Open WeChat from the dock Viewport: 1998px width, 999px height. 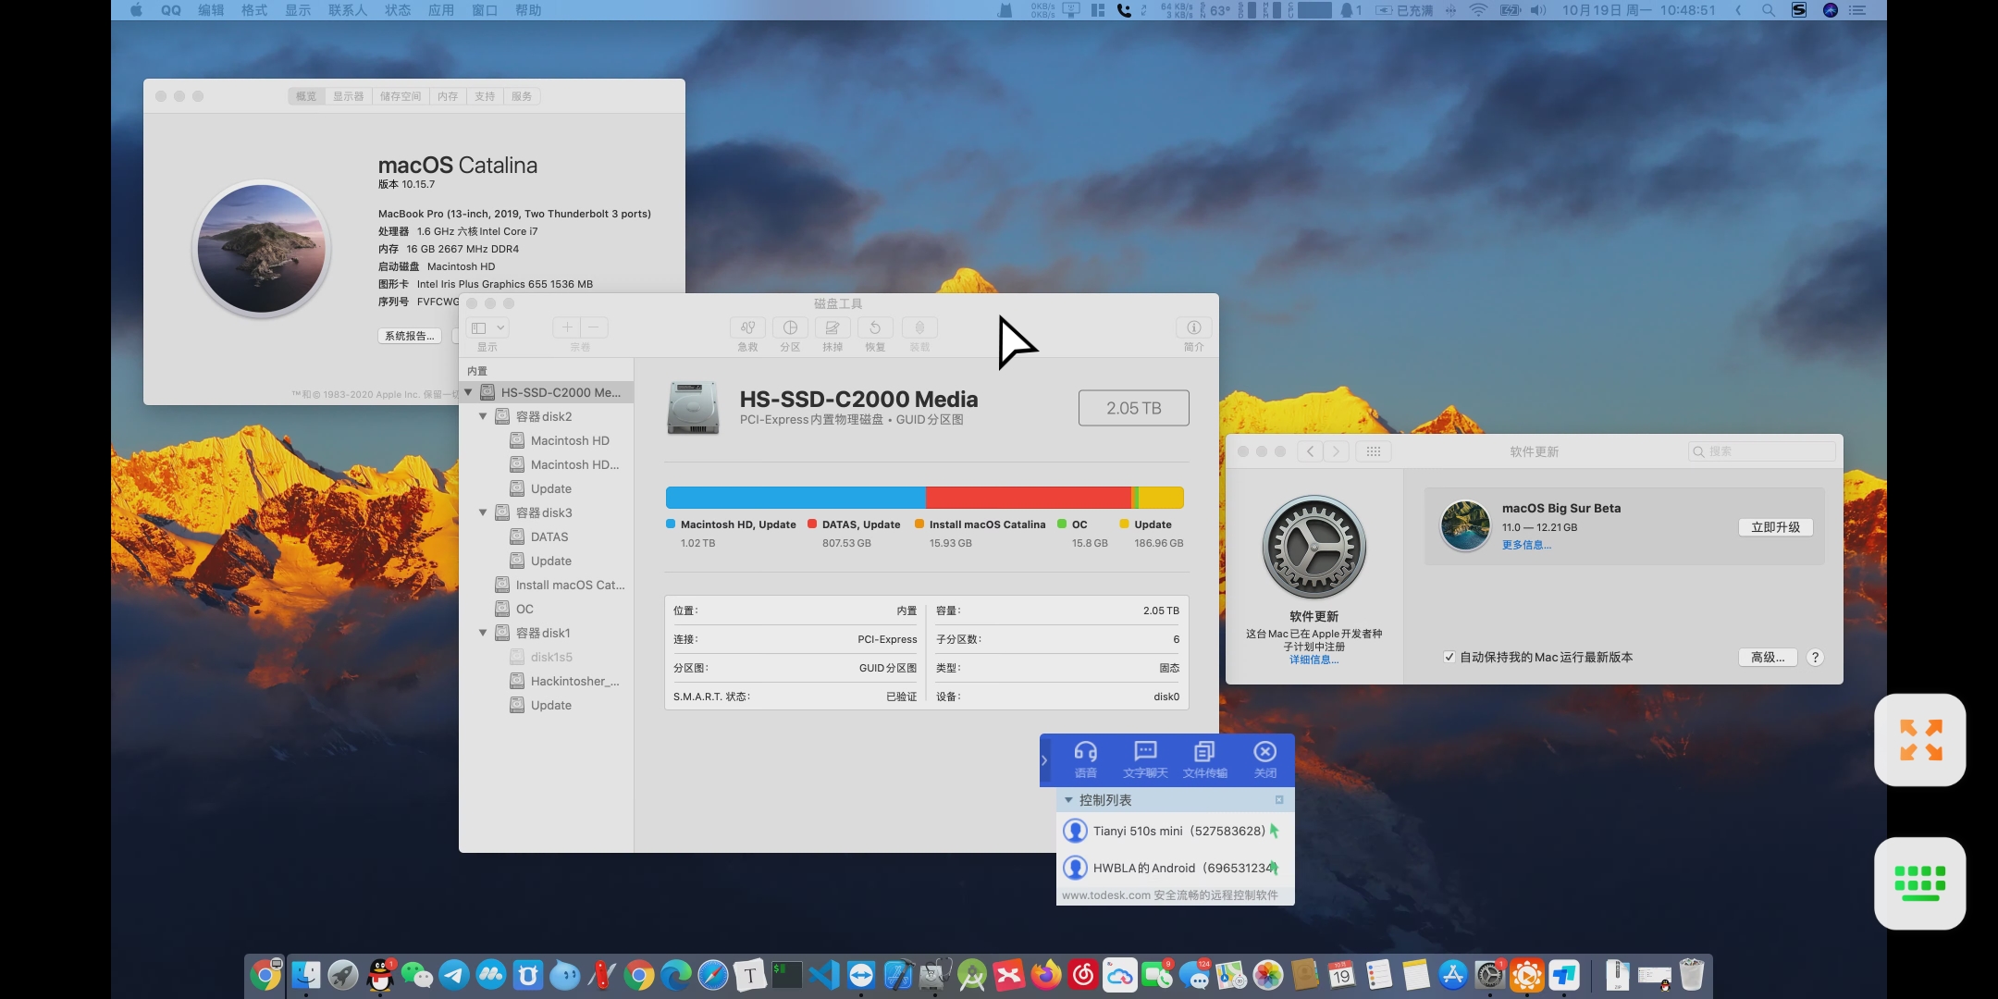coord(416,975)
